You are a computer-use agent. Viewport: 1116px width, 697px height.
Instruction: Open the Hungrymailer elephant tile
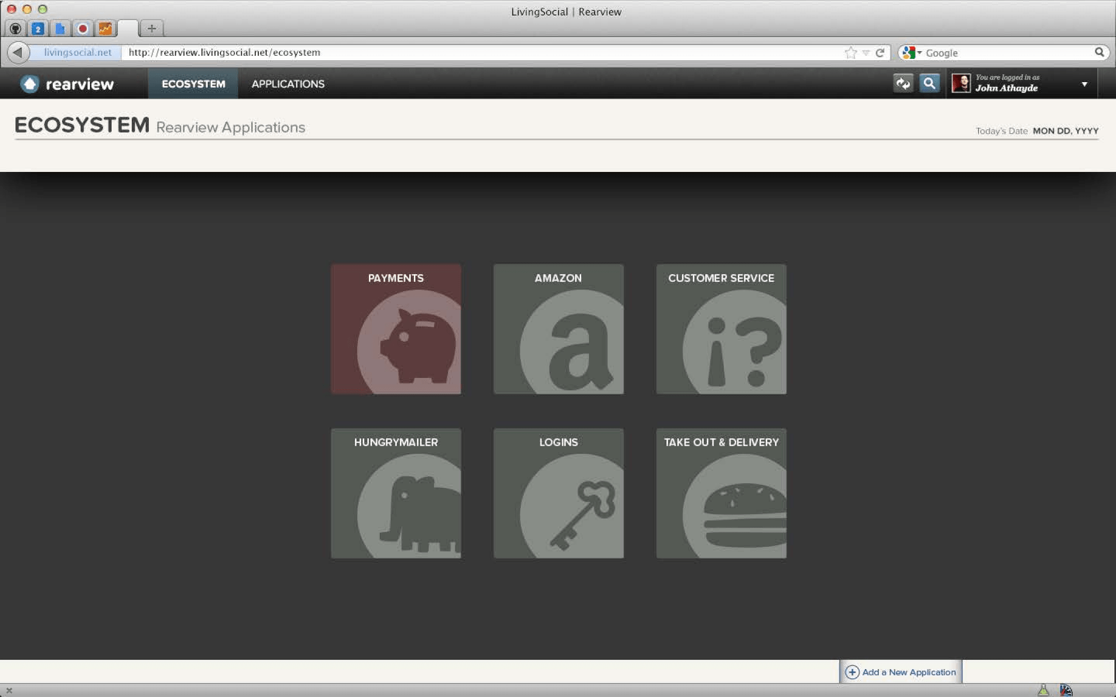click(396, 493)
